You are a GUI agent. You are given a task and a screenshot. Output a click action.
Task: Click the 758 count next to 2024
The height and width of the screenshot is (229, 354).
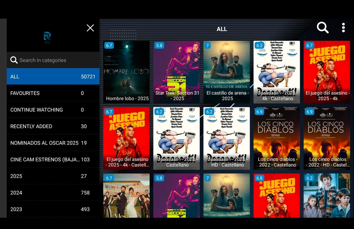(85, 193)
